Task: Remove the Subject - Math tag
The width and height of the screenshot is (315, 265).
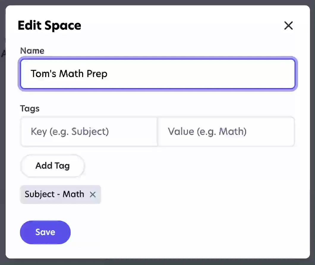Action: click(93, 194)
